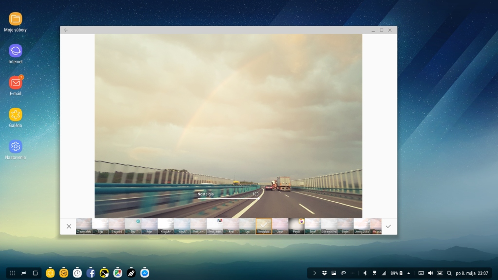Toggle the on-screen keyboard icon
This screenshot has height=280, width=498.
(421, 273)
